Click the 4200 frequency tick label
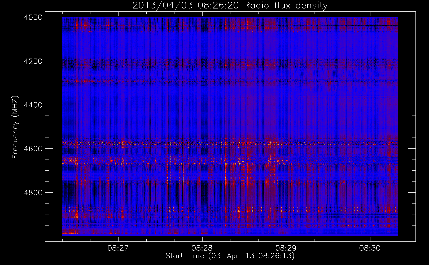The width and height of the screenshot is (429, 265). (x=33, y=61)
